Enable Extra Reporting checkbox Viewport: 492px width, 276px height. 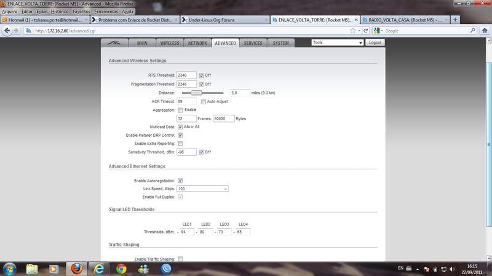coord(180,144)
